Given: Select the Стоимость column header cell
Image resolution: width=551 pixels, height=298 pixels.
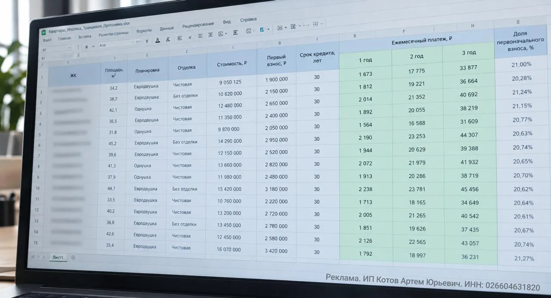Looking at the screenshot, I should coord(232,64).
